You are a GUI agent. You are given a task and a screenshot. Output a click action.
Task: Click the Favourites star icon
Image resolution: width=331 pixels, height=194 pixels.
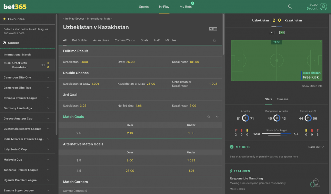[4, 19]
